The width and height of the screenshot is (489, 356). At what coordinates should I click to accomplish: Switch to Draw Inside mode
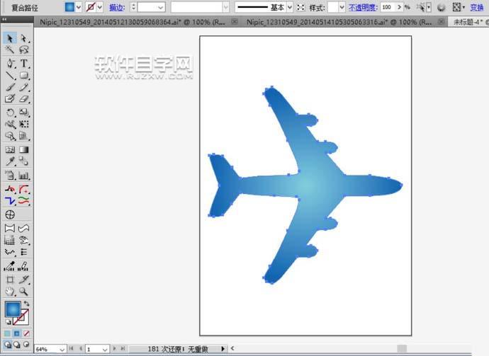click(26, 345)
